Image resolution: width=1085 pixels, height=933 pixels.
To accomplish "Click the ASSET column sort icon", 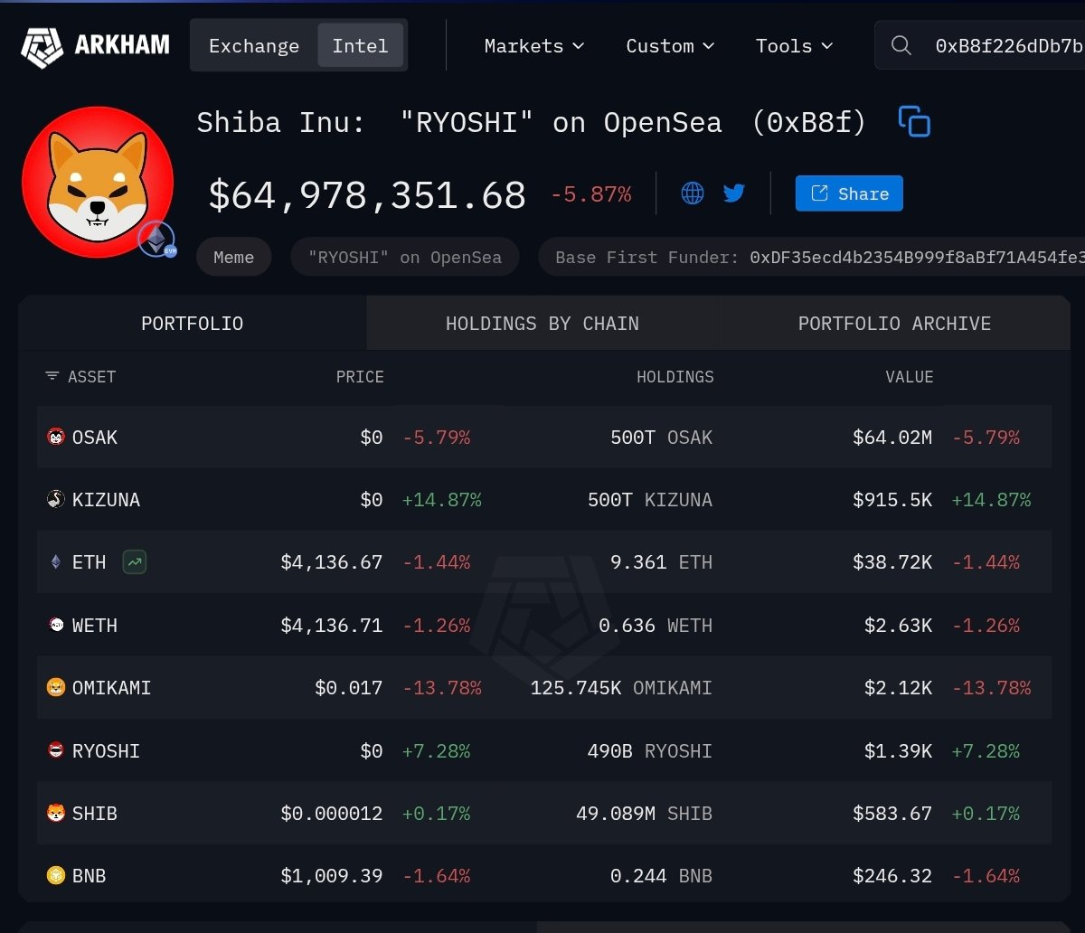I will pos(52,376).
